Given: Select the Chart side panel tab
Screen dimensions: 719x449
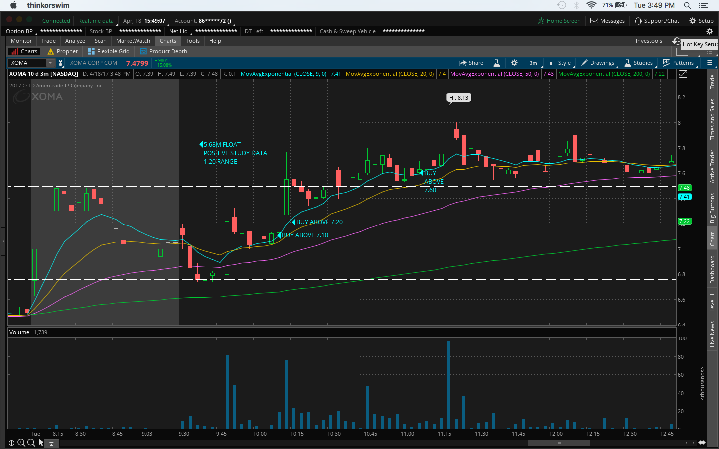Looking at the screenshot, I should [712, 239].
